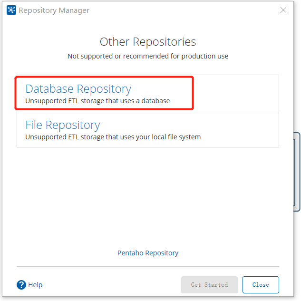Open the Pentaho Repository link
The height and width of the screenshot is (301, 301).
click(148, 253)
